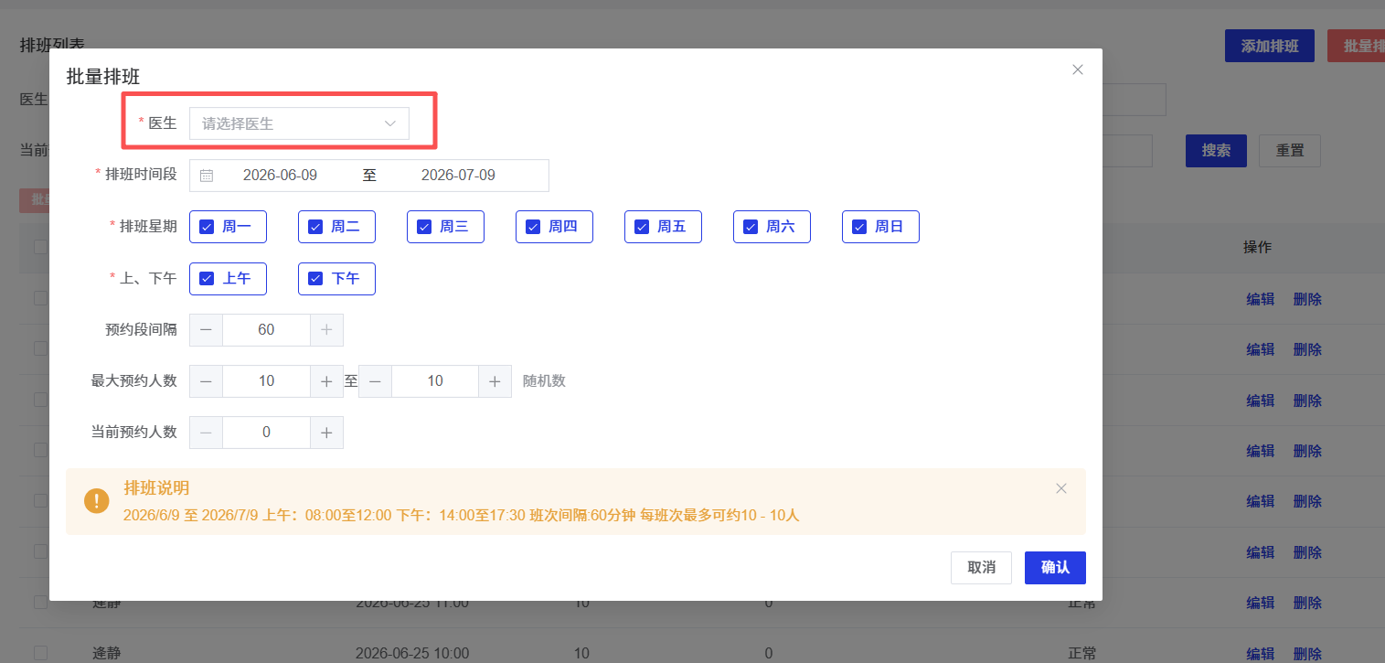This screenshot has width=1385, height=663.
Task: Uncheck the 周三 checkbox
Action: (x=424, y=227)
